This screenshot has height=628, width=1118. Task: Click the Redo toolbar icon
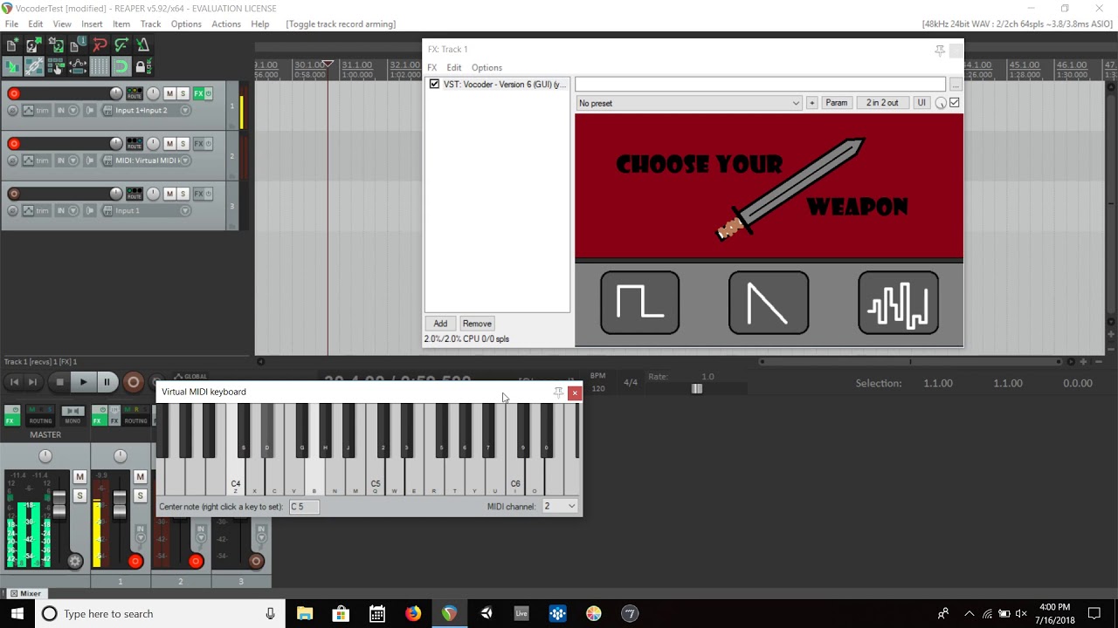pyautogui.click(x=121, y=45)
